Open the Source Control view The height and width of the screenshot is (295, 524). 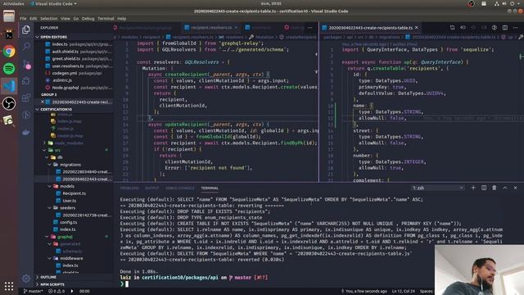(26, 64)
